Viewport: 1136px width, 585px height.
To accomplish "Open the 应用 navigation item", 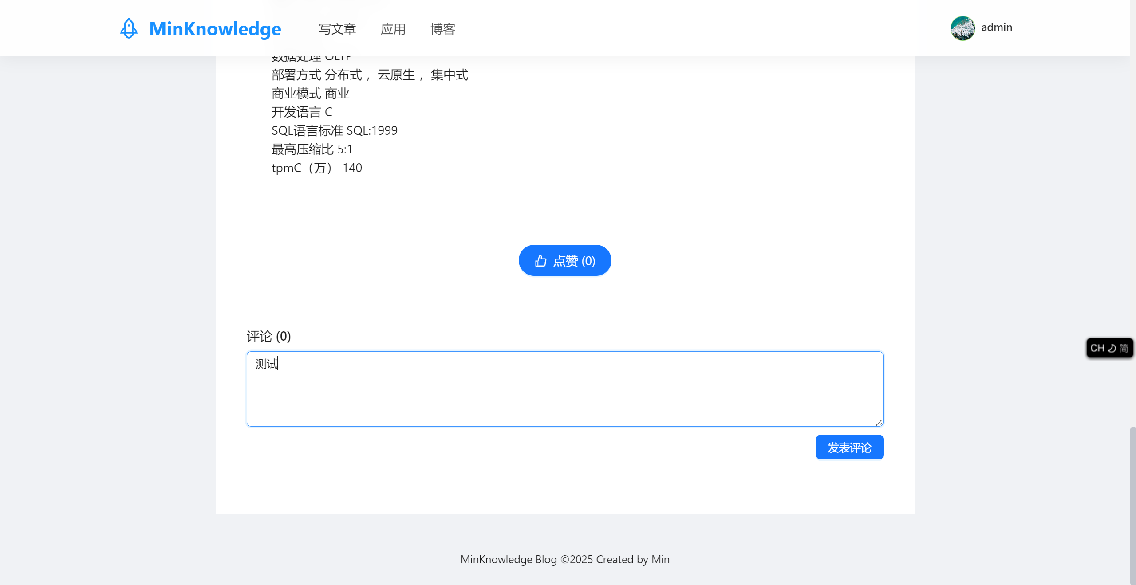I will point(393,29).
